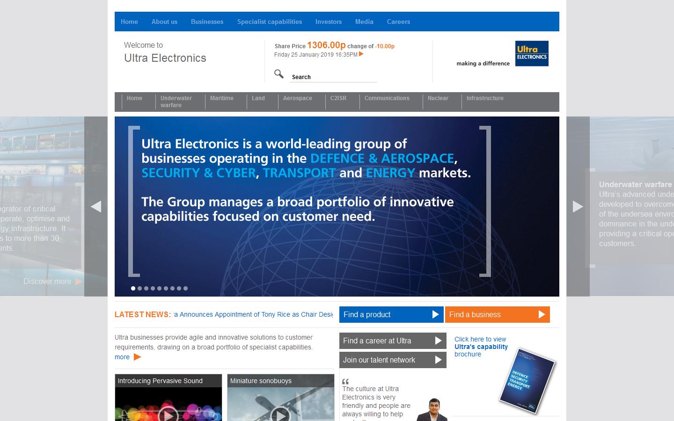Click the main hero banner slide
The width and height of the screenshot is (674, 421).
pyautogui.click(x=337, y=206)
